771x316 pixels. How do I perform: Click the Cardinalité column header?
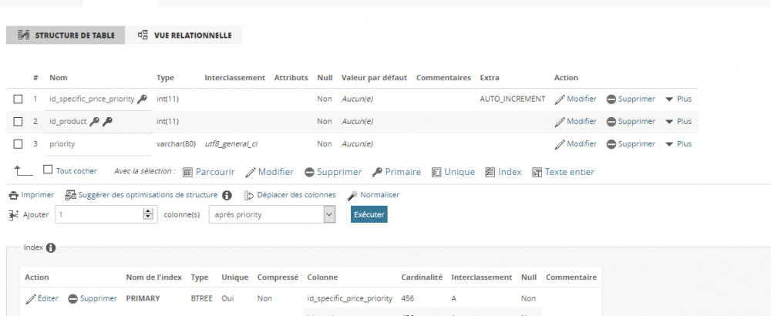(x=422, y=277)
